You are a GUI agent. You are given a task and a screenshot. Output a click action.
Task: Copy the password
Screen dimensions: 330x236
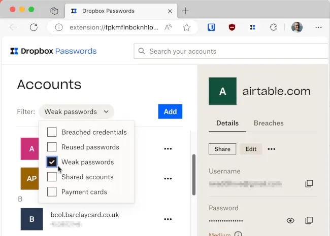[309, 220]
